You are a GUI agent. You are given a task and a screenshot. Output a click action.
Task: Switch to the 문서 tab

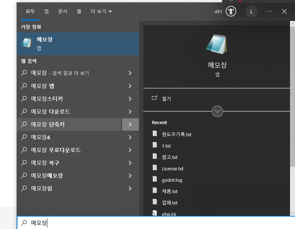[63, 11]
